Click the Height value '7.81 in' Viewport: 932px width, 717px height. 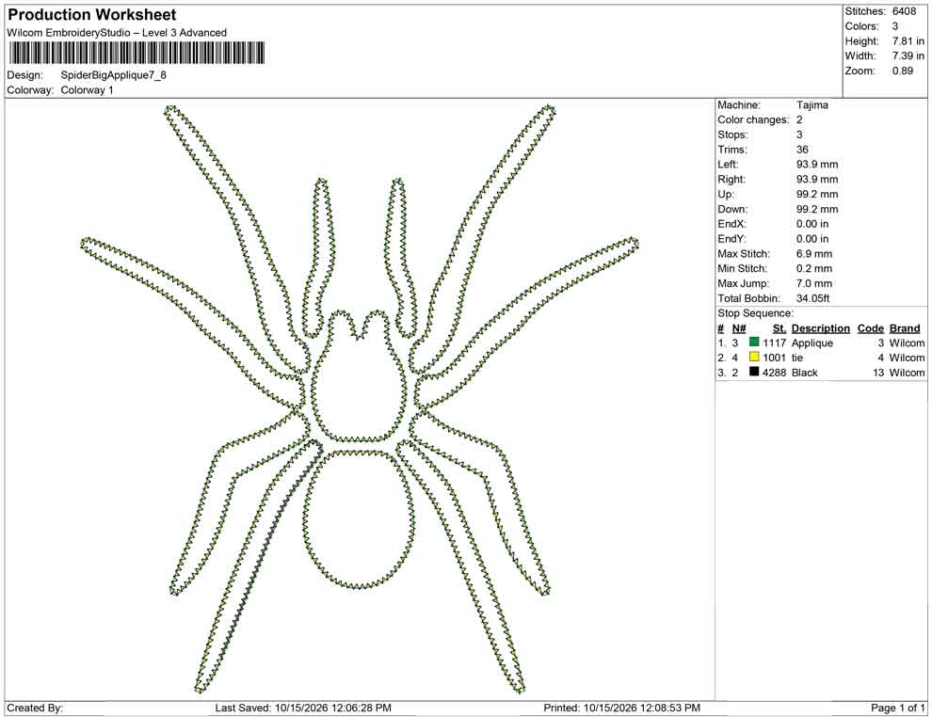click(x=908, y=41)
